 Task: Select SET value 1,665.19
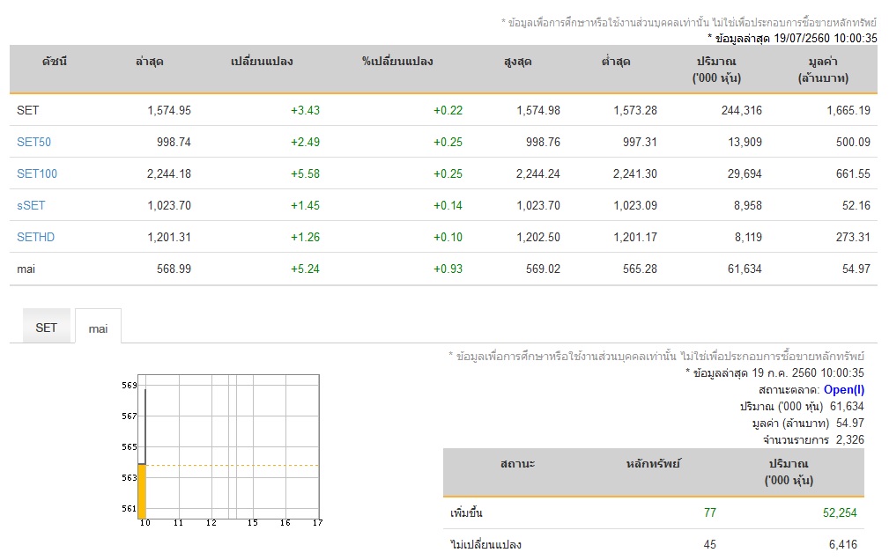(x=848, y=110)
